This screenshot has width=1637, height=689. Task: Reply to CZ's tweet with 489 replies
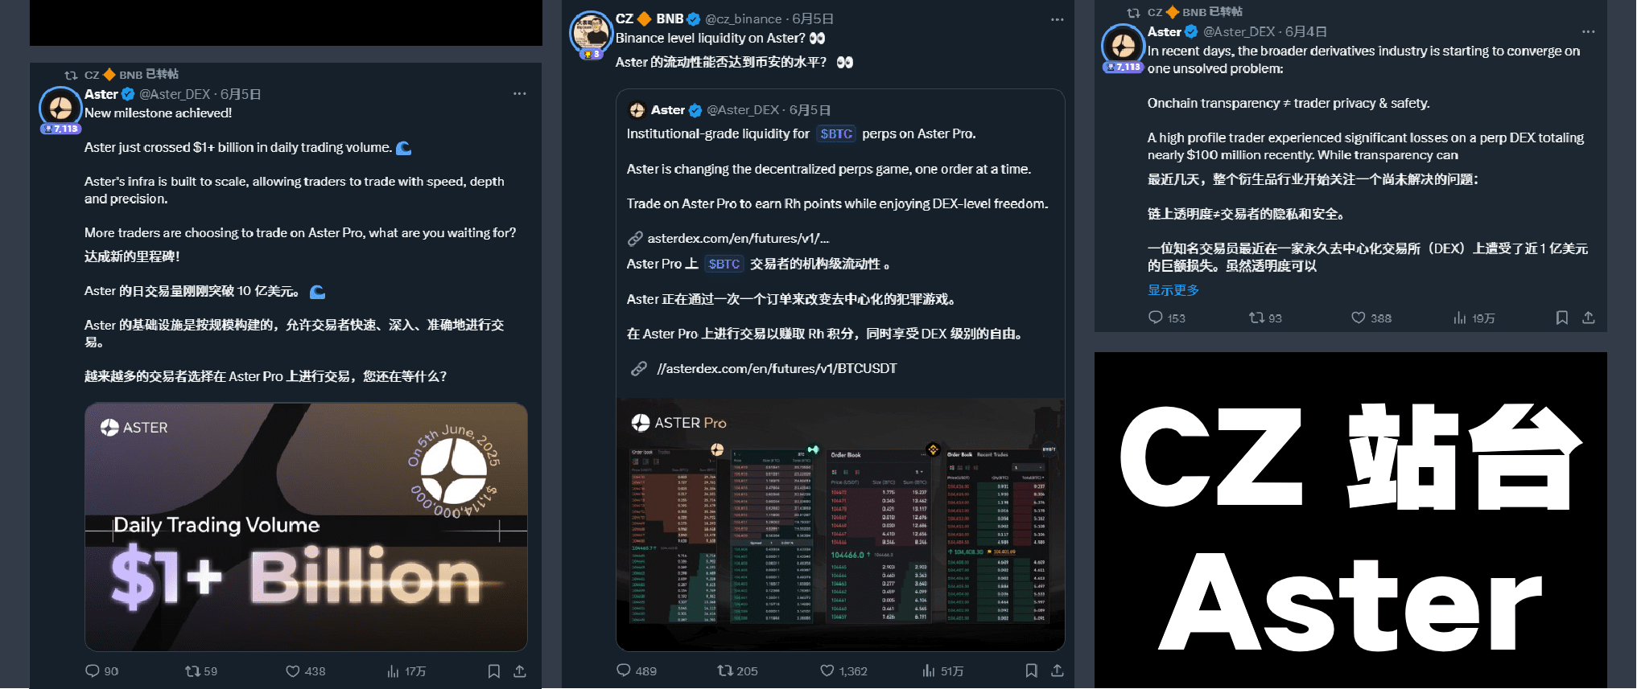point(637,671)
